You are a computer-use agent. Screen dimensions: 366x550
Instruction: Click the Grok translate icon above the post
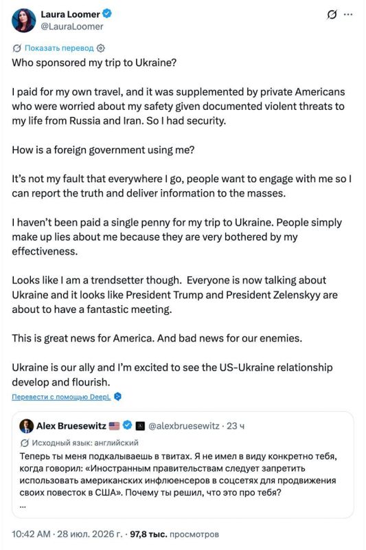[16, 48]
